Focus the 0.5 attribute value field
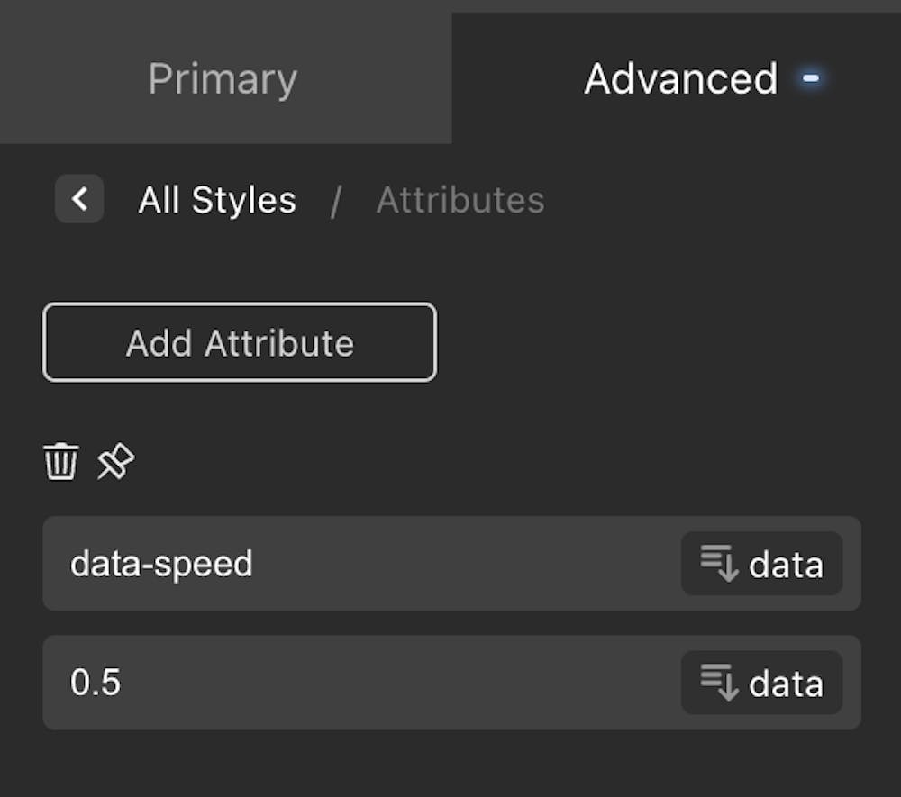901x797 pixels. point(360,683)
